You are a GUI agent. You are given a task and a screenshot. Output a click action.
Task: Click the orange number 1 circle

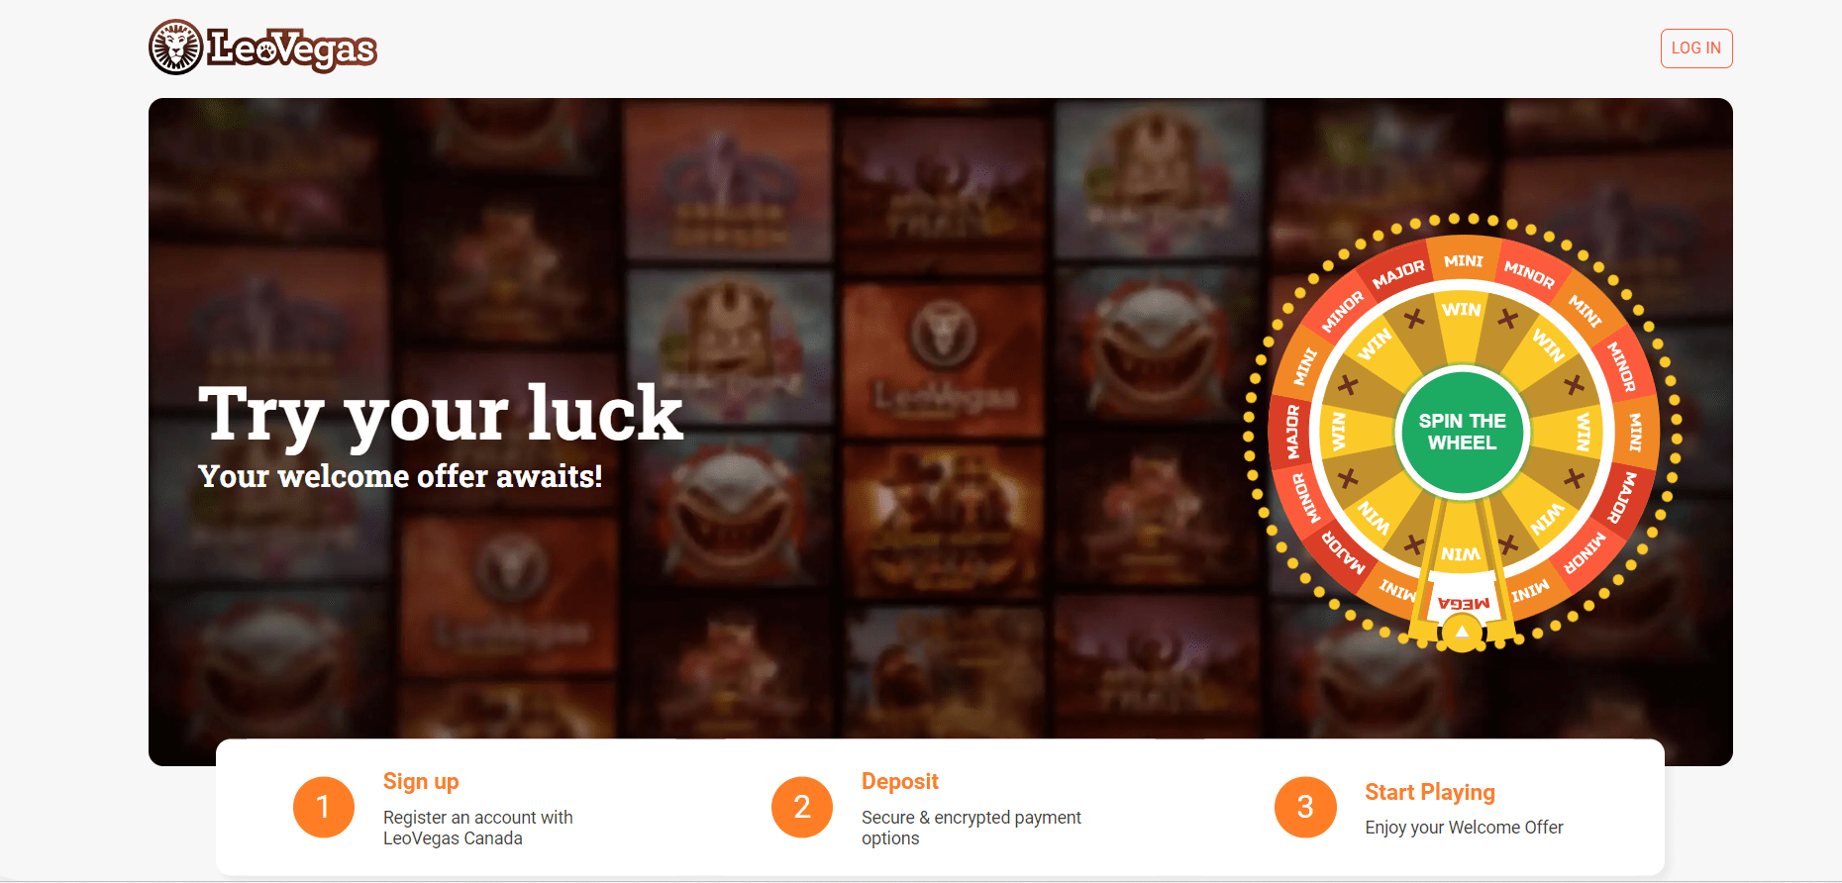[323, 807]
